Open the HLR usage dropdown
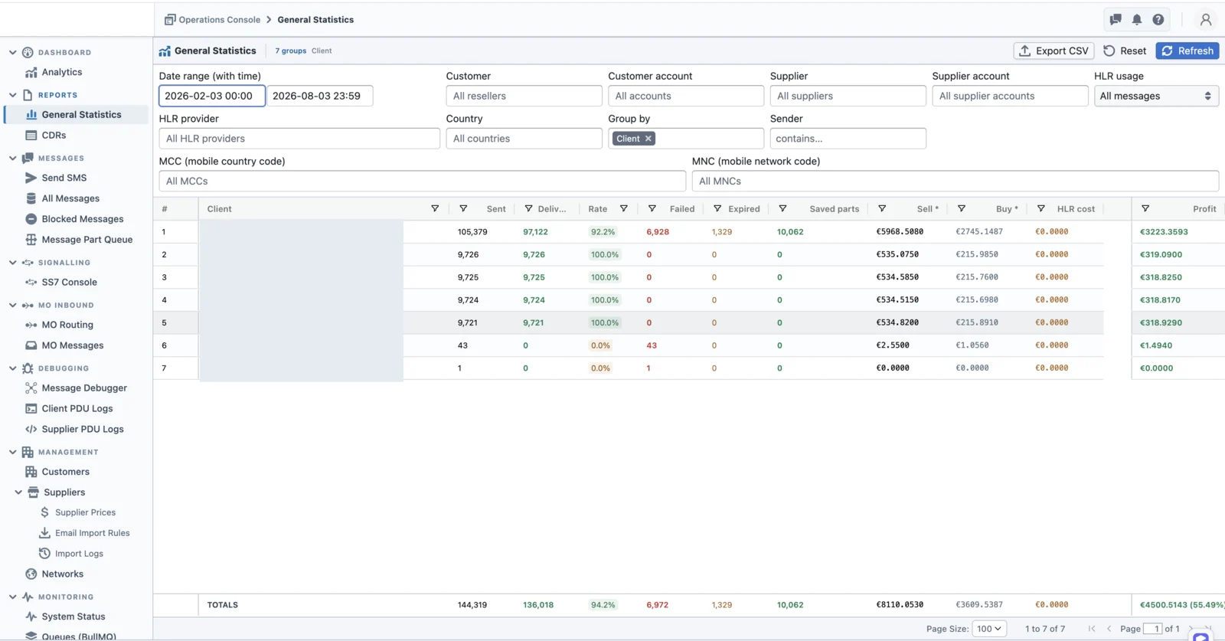The image size is (1225, 641). coord(1156,96)
